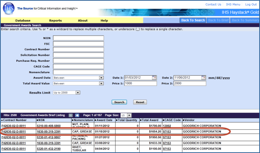260x153 pixels.
Task: Click Back To Brief tab
Action: coord(218,20)
